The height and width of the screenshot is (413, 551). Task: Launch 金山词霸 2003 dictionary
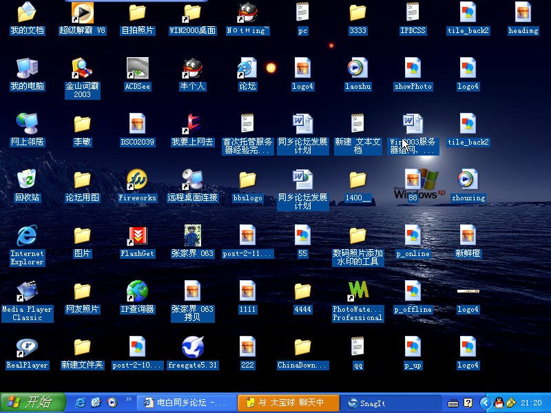81,74
